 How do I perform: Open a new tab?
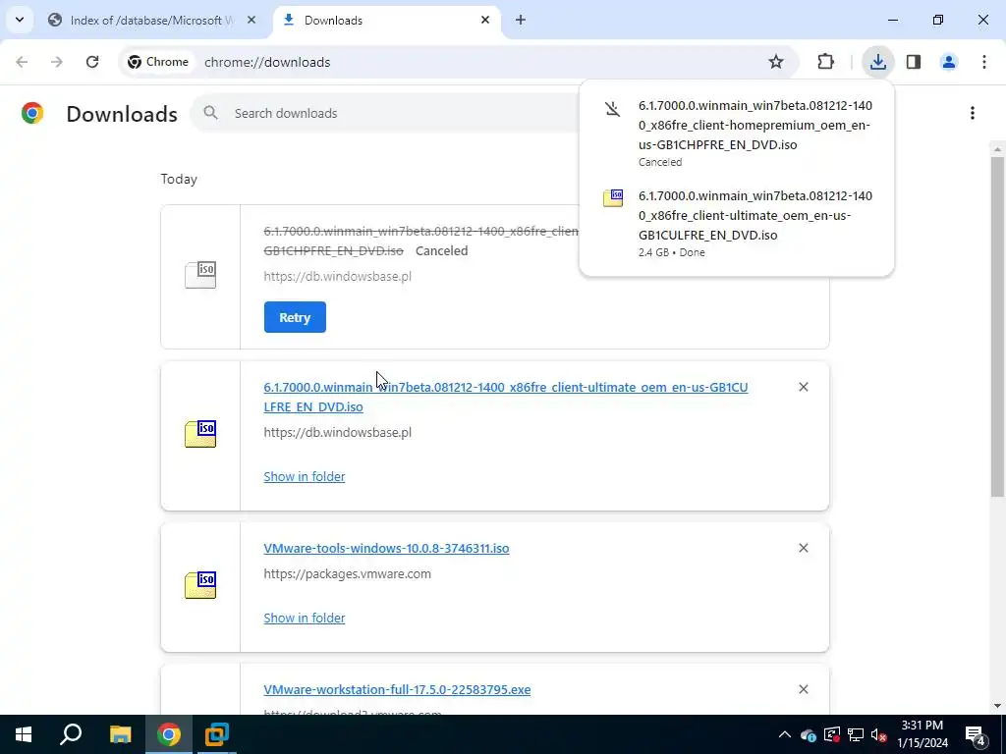521,21
